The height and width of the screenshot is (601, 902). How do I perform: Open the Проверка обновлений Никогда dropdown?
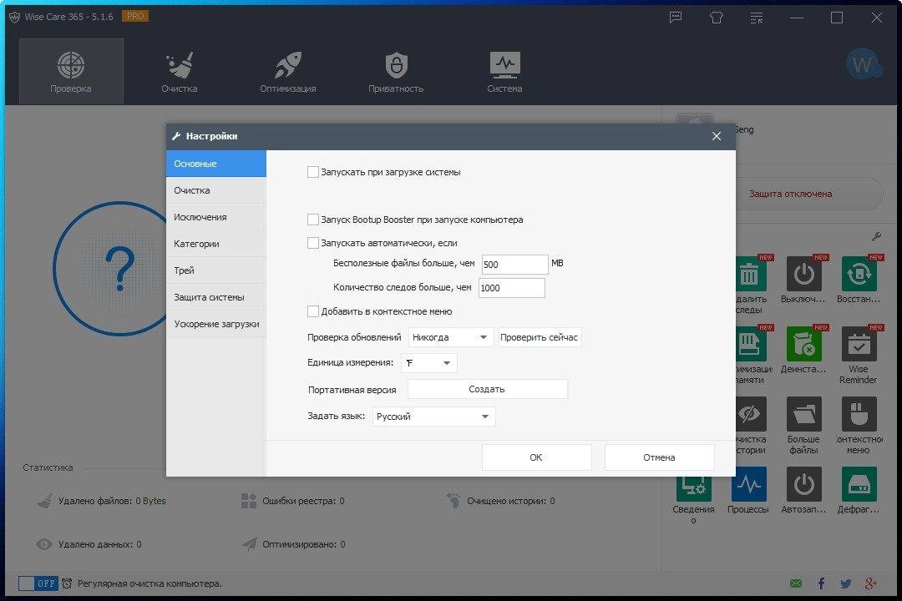[451, 337]
